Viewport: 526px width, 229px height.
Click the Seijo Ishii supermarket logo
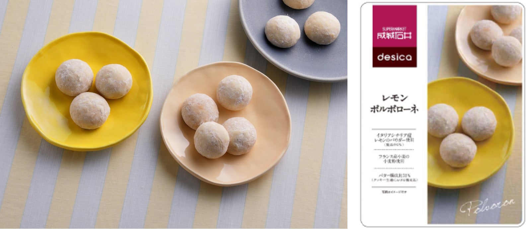(x=394, y=26)
